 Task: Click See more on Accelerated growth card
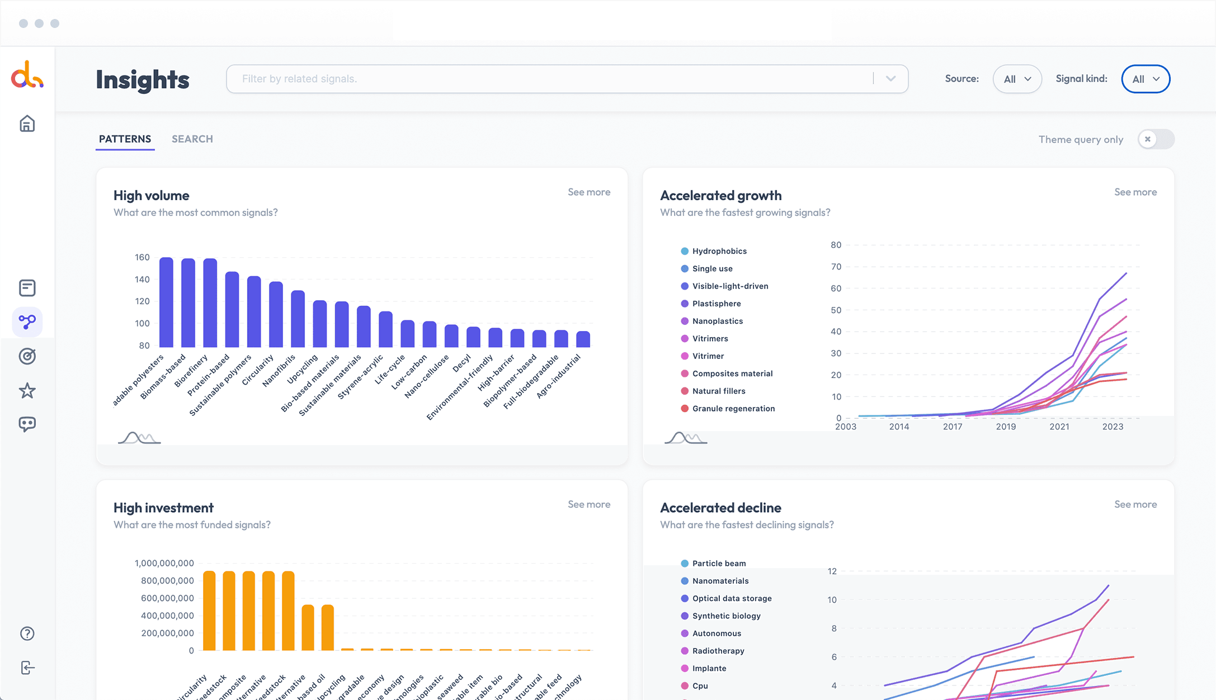tap(1135, 192)
